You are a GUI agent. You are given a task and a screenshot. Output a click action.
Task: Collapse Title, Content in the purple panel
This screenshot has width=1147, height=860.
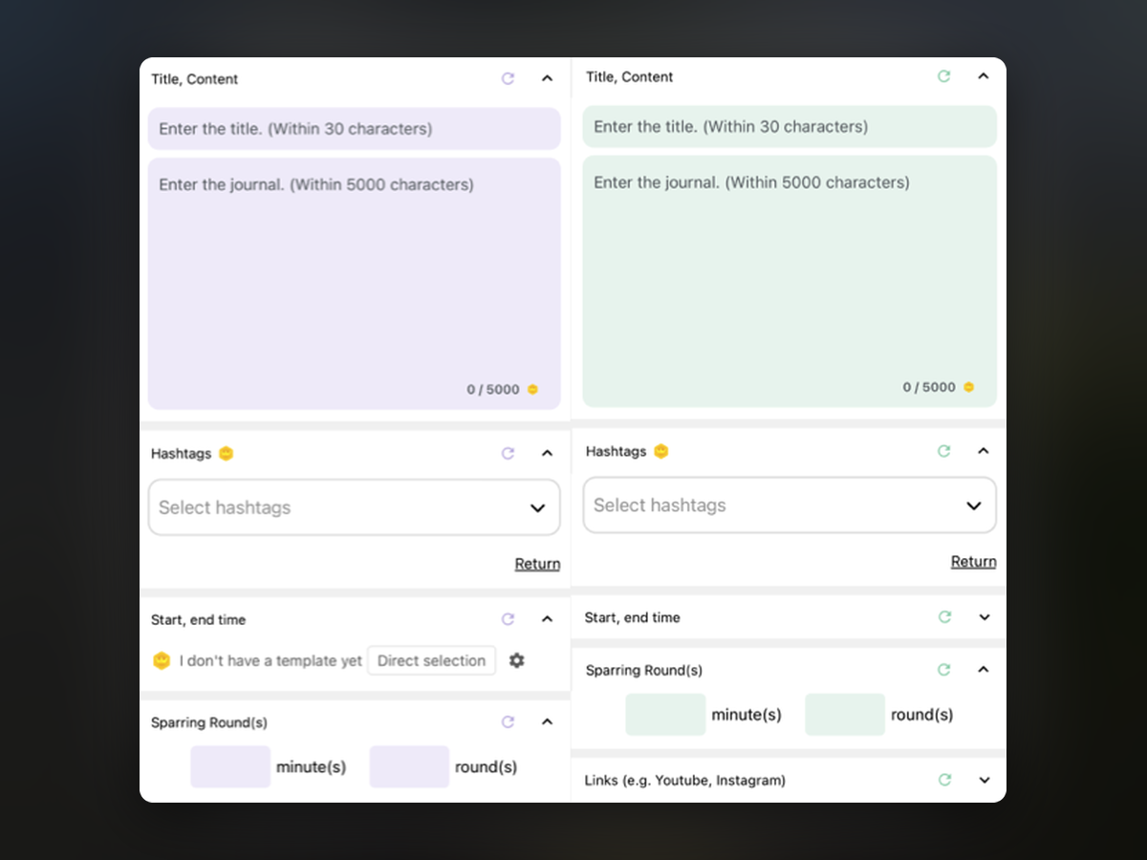pos(547,78)
